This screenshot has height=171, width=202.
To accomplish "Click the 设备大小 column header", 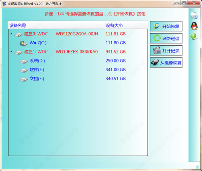I will pyautogui.click(x=114, y=25).
